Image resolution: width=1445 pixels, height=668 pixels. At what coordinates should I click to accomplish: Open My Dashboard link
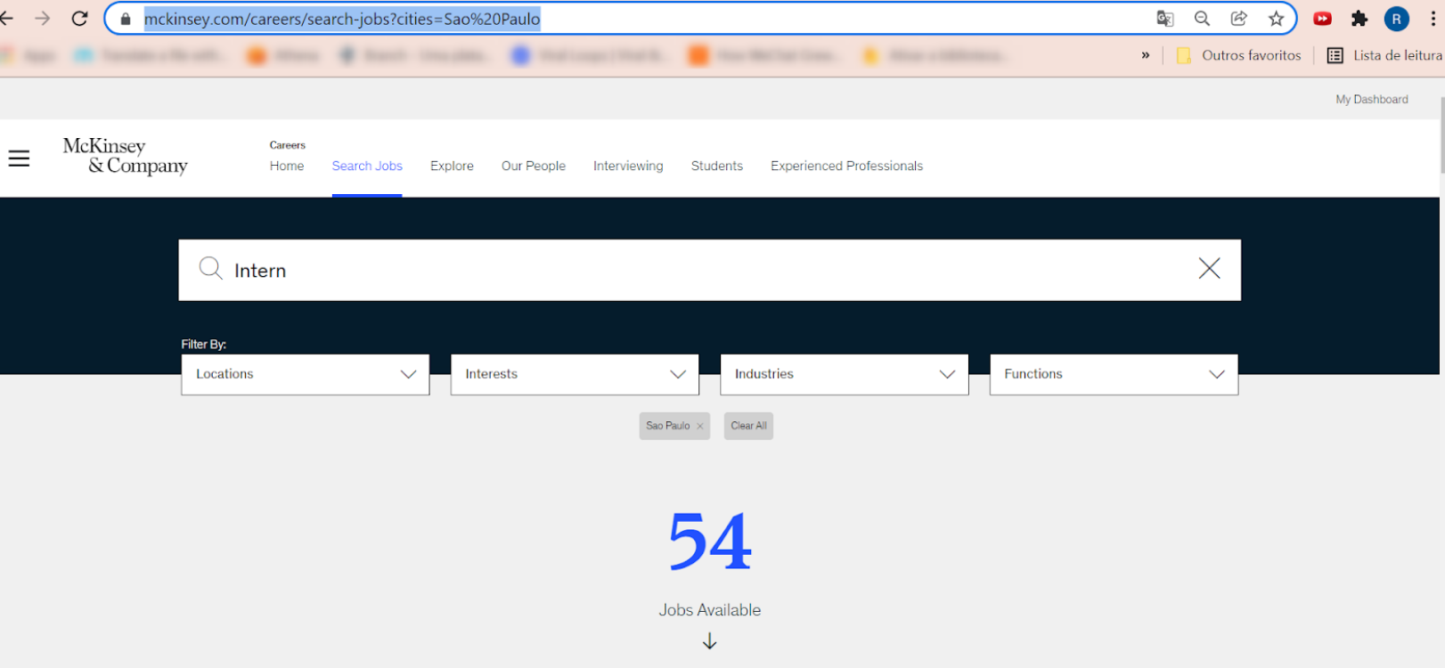[x=1371, y=100]
